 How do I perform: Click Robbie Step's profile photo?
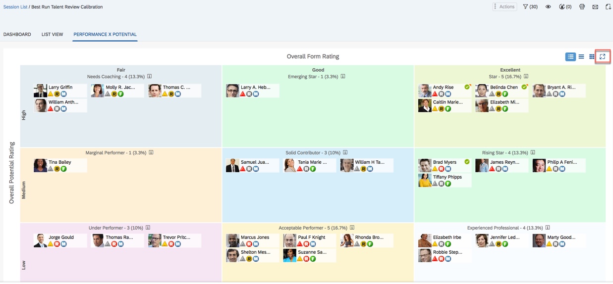point(425,255)
